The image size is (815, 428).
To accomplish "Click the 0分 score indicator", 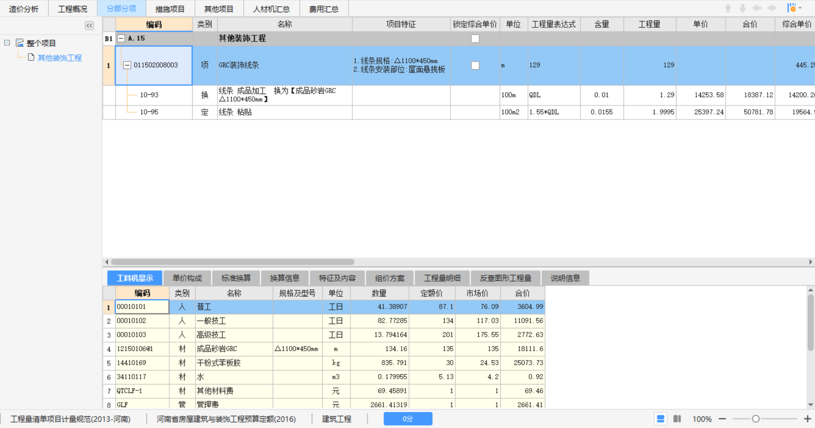I will pyautogui.click(x=407, y=419).
